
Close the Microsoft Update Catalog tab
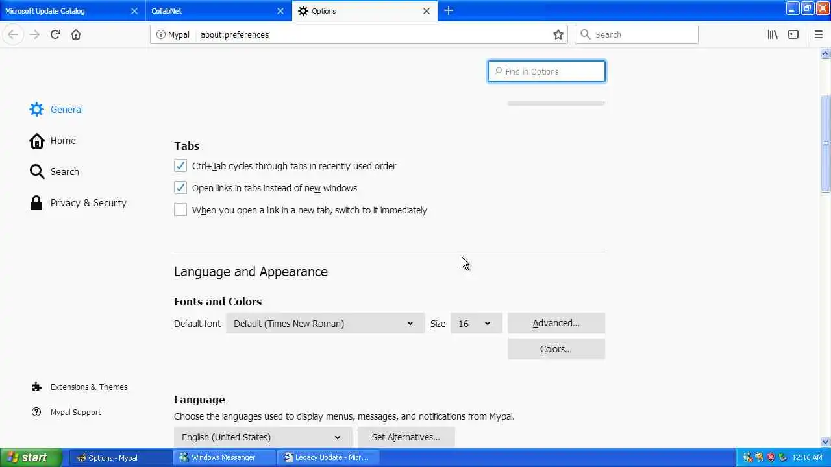click(134, 11)
